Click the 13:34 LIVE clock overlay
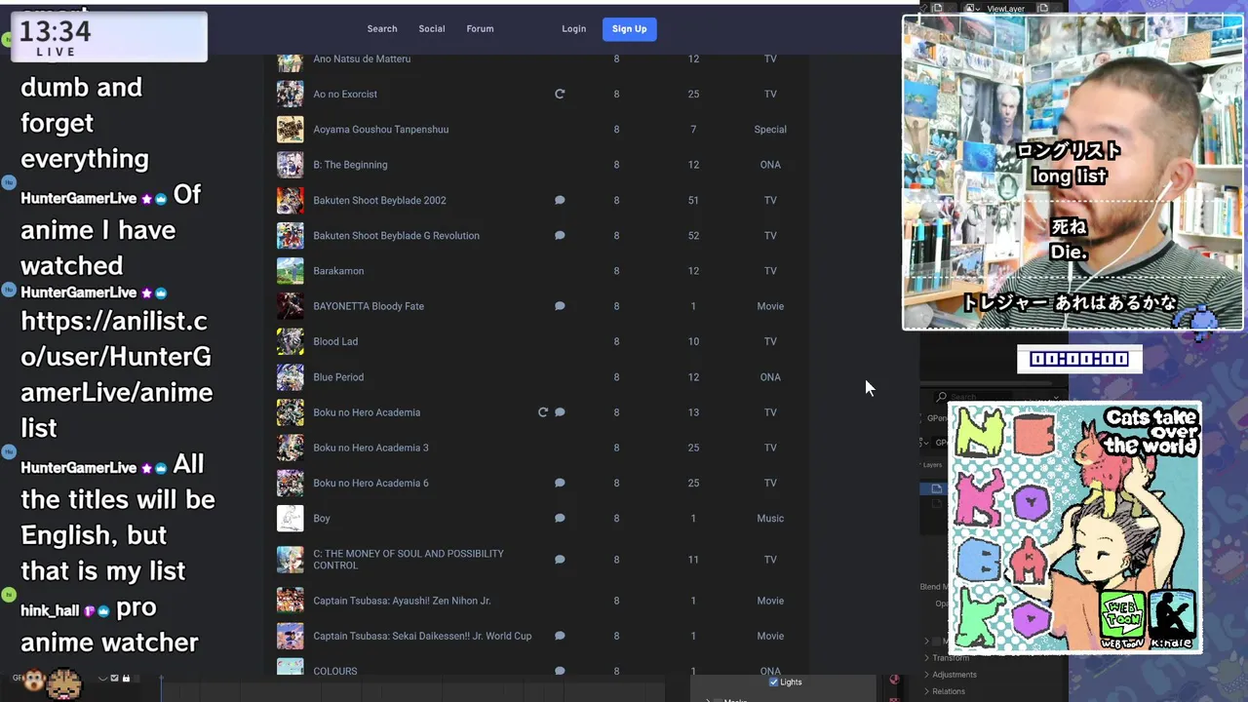 [108, 37]
